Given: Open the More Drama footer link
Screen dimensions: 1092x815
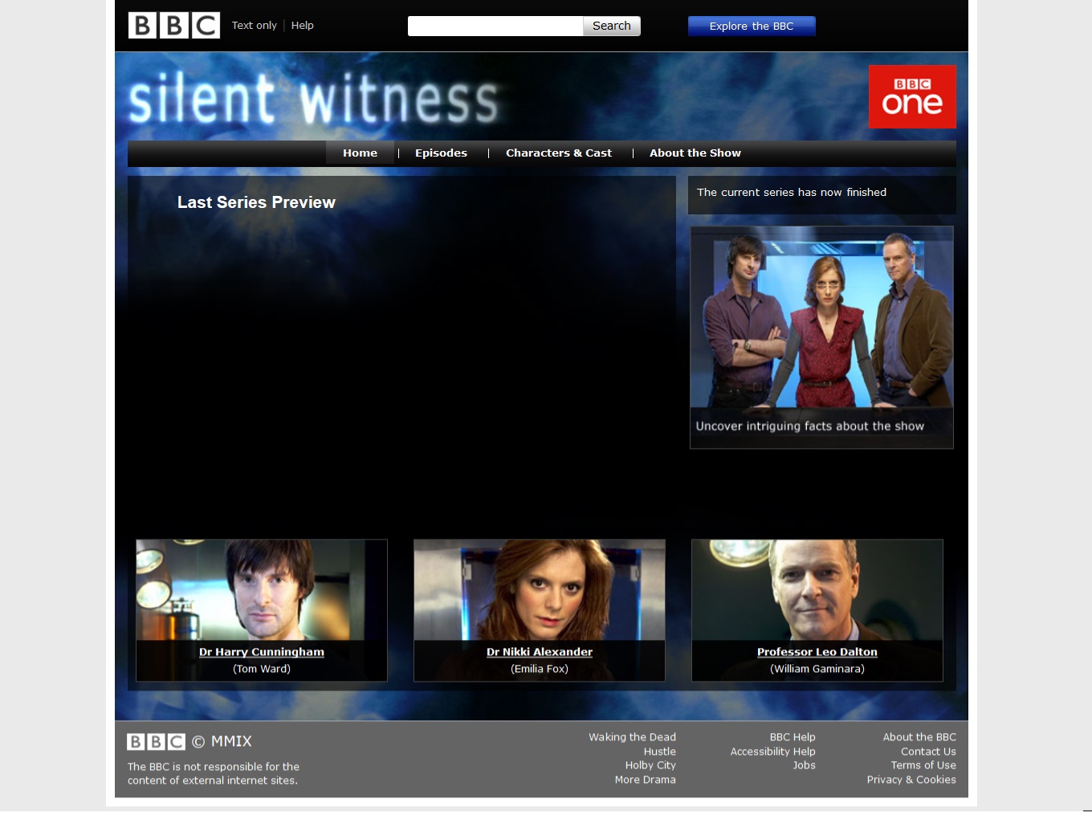Looking at the screenshot, I should (x=645, y=780).
